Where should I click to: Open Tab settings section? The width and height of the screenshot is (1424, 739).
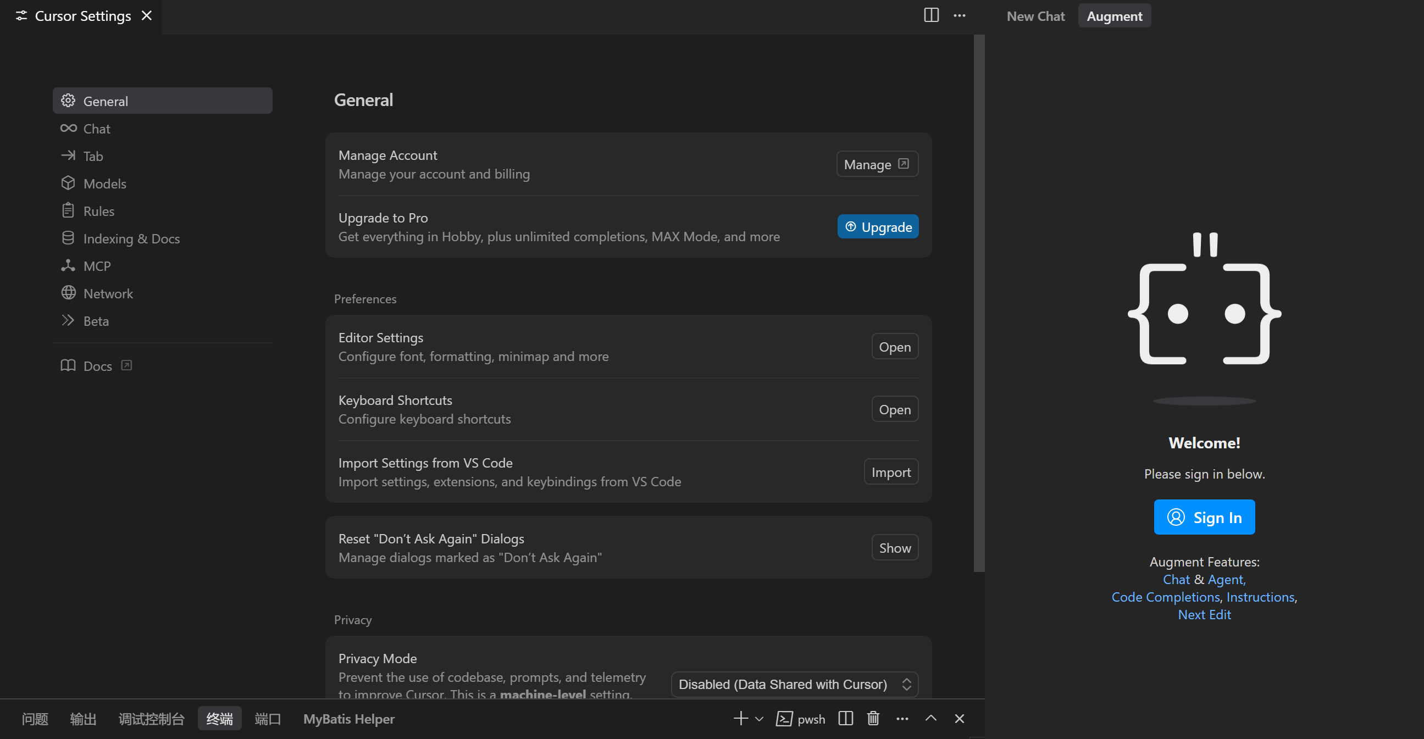tap(163, 156)
